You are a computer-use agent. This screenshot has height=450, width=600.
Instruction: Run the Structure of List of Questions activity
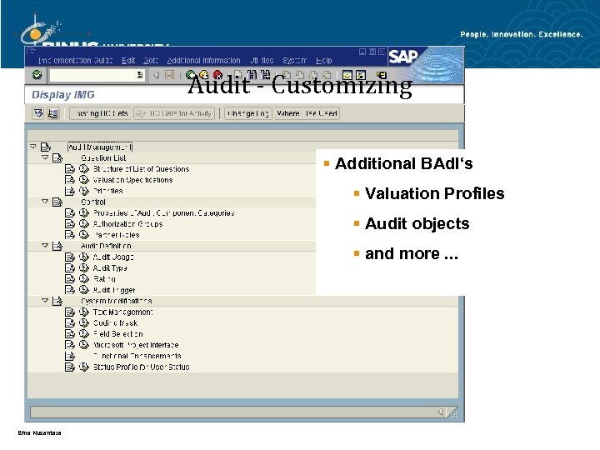(84, 168)
